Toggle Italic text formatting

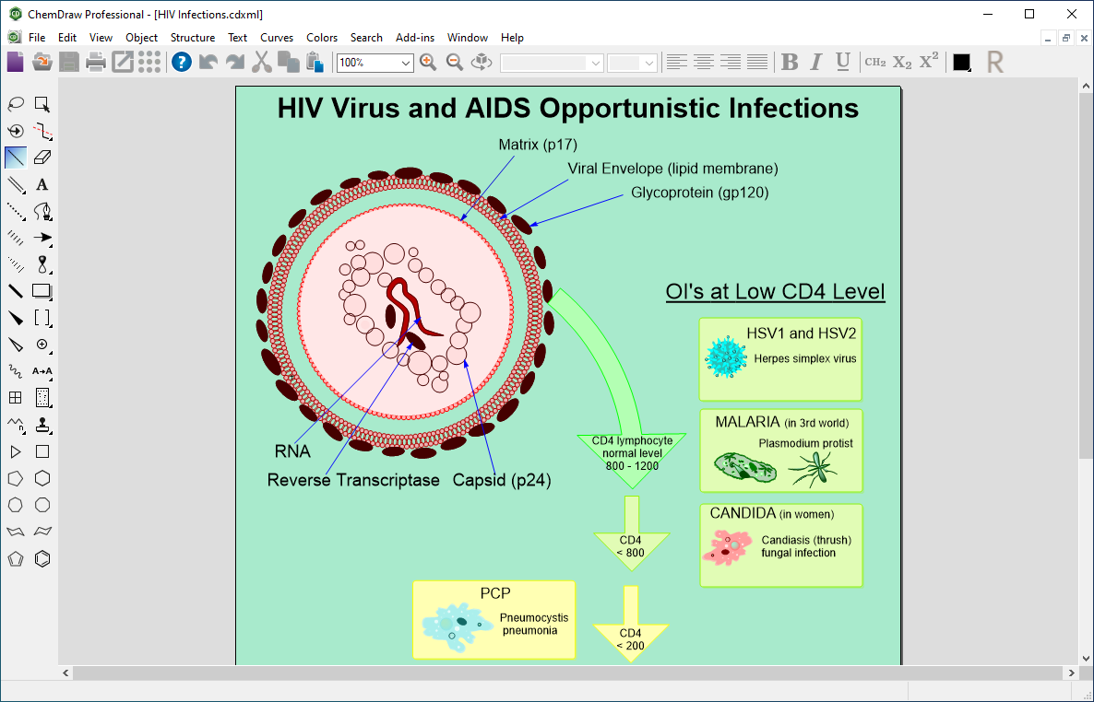tap(815, 62)
